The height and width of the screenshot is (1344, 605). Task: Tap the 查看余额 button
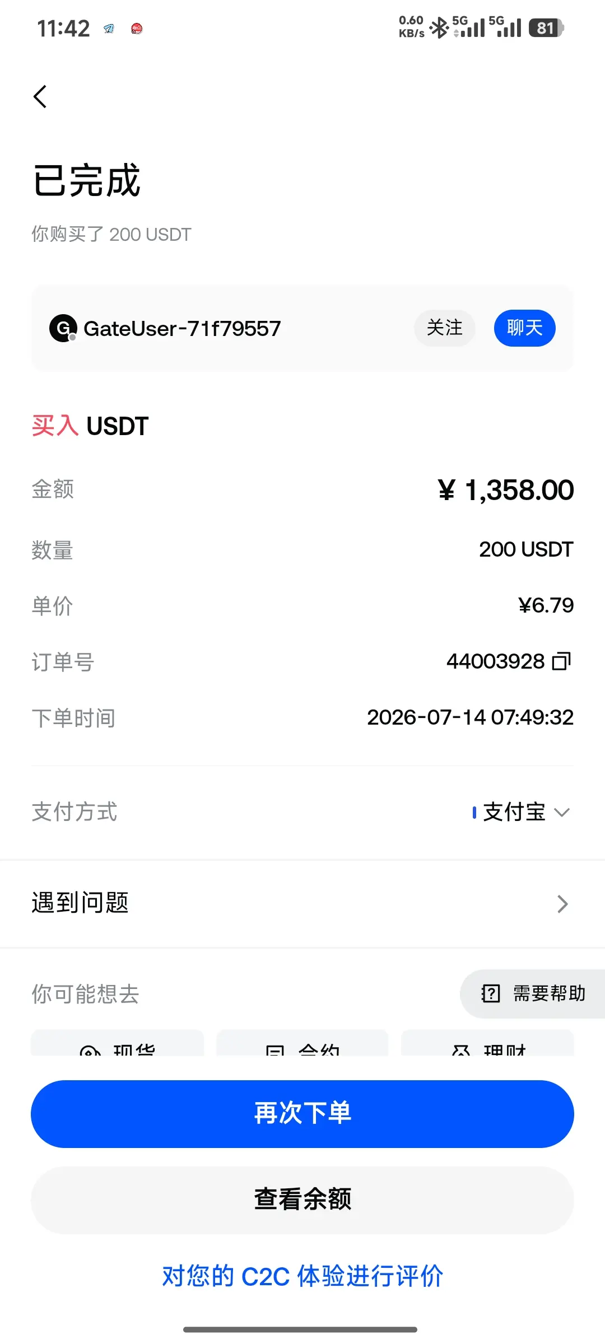coord(302,1200)
